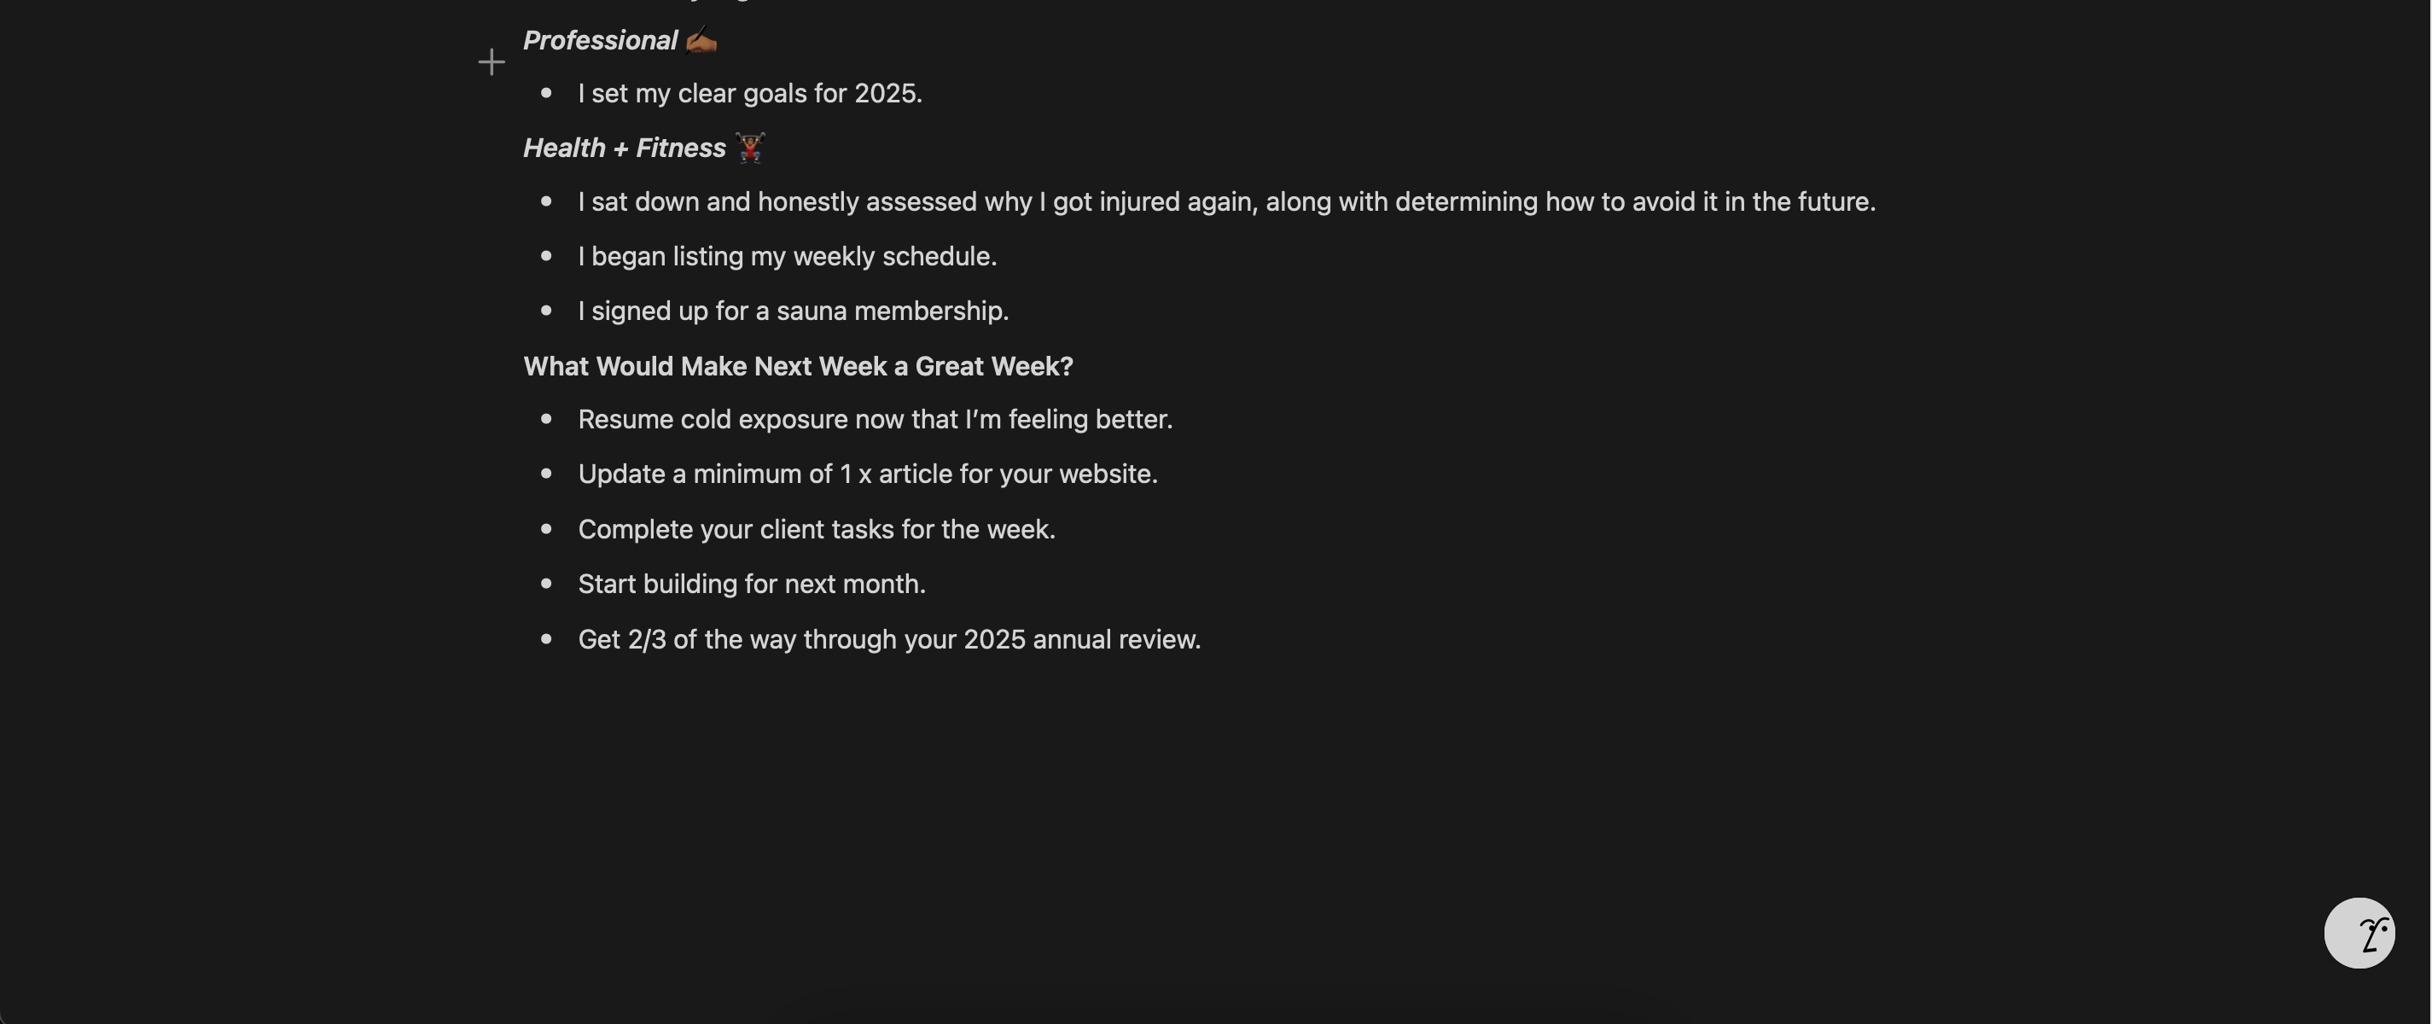Click 'Start building for next month' line
This screenshot has height=1024, width=2432.
point(752,585)
